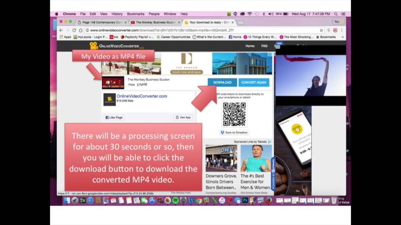Click the red extension icon beside address bar
The image size is (401, 225).
coord(335,30)
